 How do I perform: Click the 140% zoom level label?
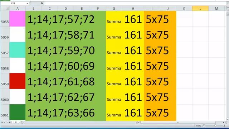[x=199, y=126]
